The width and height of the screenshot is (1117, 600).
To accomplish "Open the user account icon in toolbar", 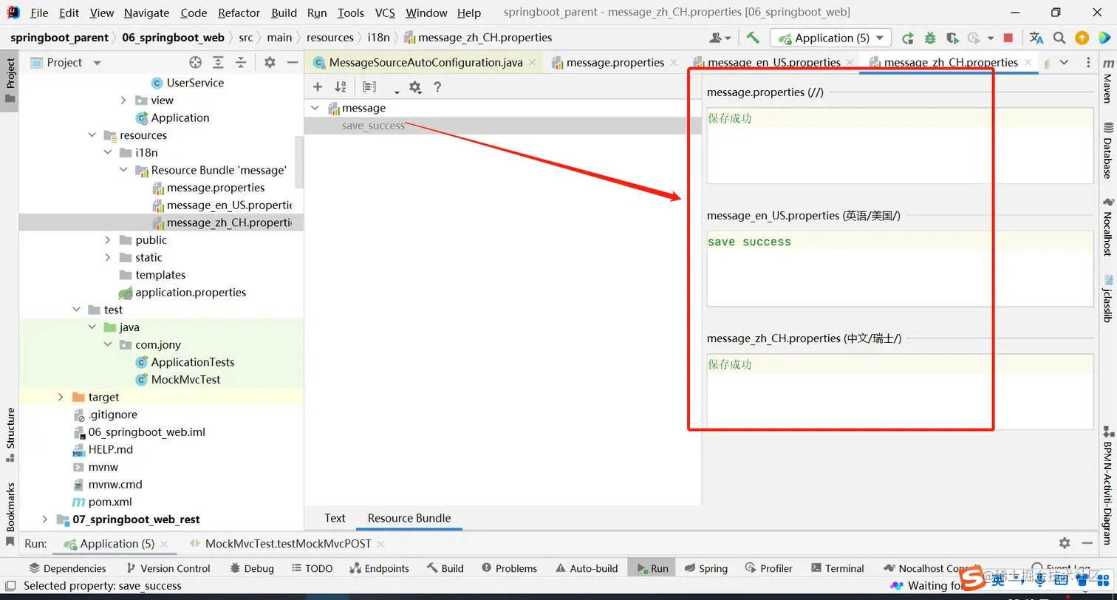I will click(x=719, y=38).
